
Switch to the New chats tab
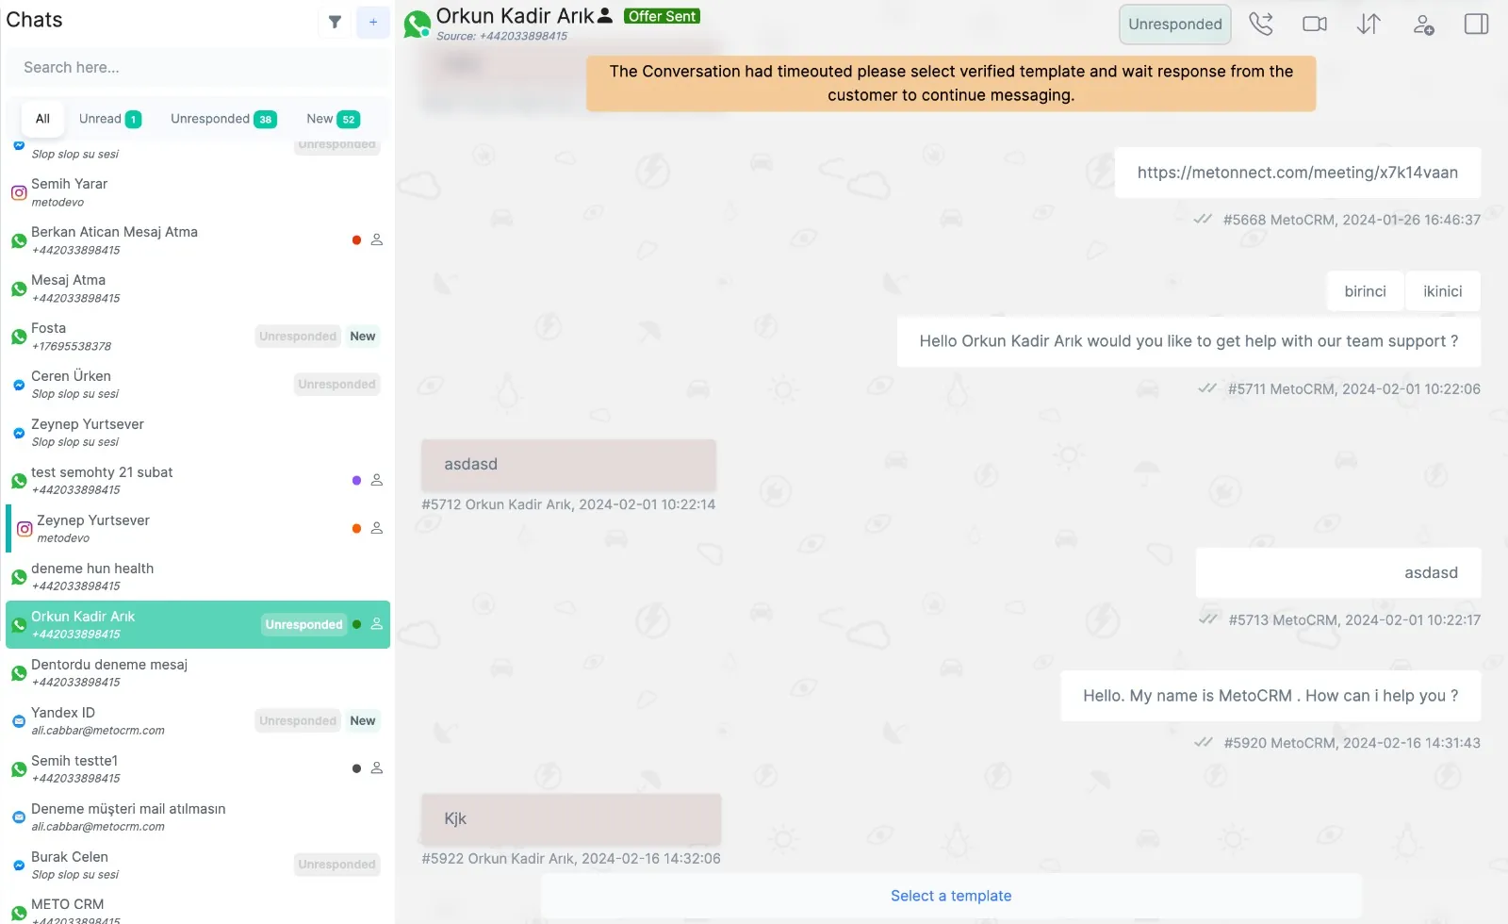(333, 119)
